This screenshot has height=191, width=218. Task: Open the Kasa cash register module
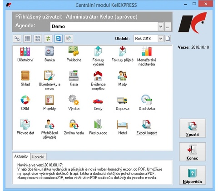click(74, 78)
